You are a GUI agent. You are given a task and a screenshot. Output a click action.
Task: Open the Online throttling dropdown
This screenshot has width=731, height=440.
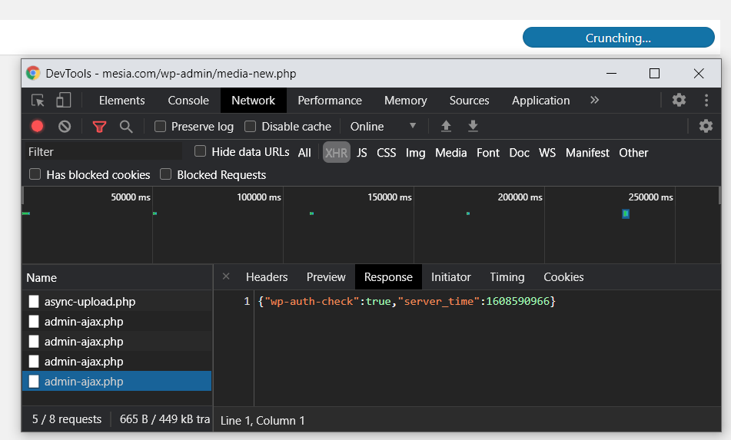(383, 126)
